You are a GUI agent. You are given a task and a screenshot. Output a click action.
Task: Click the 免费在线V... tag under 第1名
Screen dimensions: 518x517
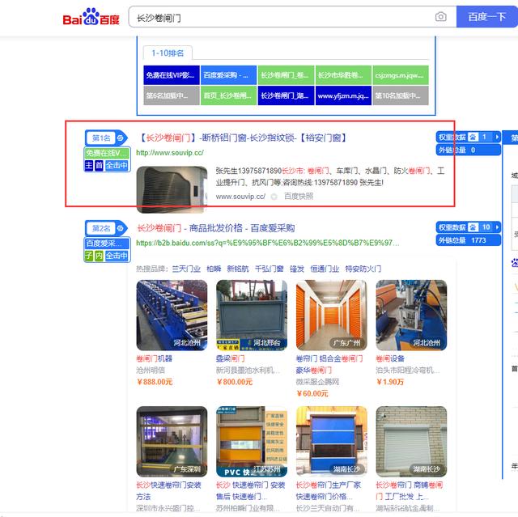point(108,153)
